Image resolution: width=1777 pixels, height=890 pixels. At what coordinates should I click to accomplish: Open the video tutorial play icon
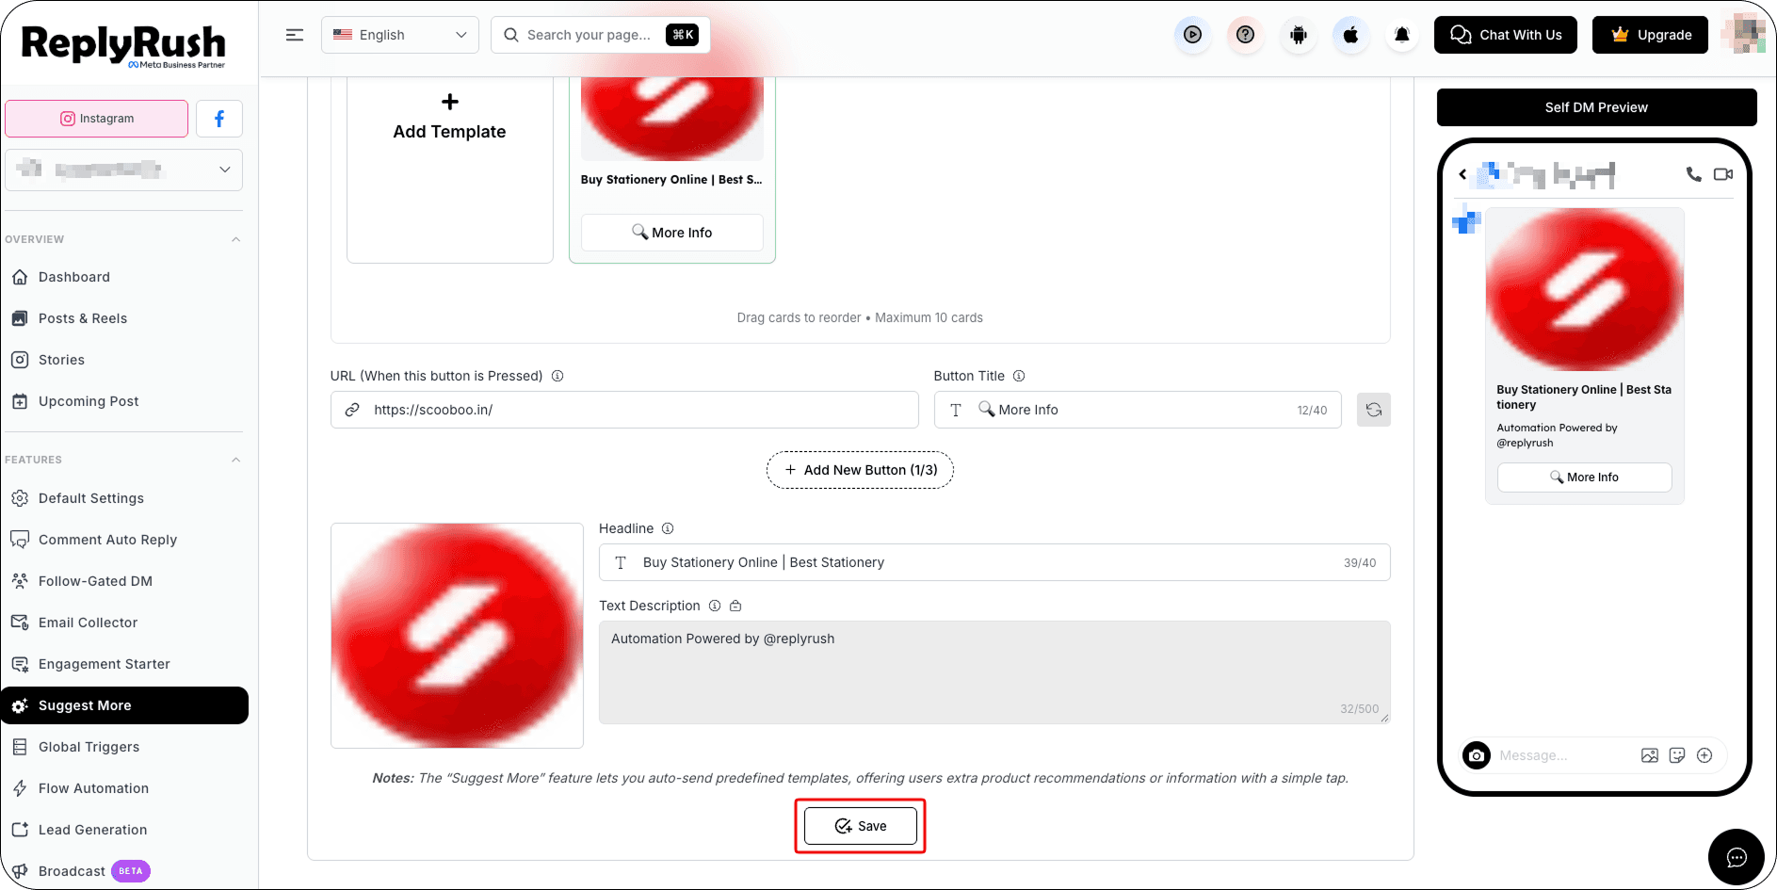pyautogui.click(x=1192, y=35)
